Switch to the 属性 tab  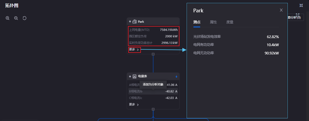213,22
